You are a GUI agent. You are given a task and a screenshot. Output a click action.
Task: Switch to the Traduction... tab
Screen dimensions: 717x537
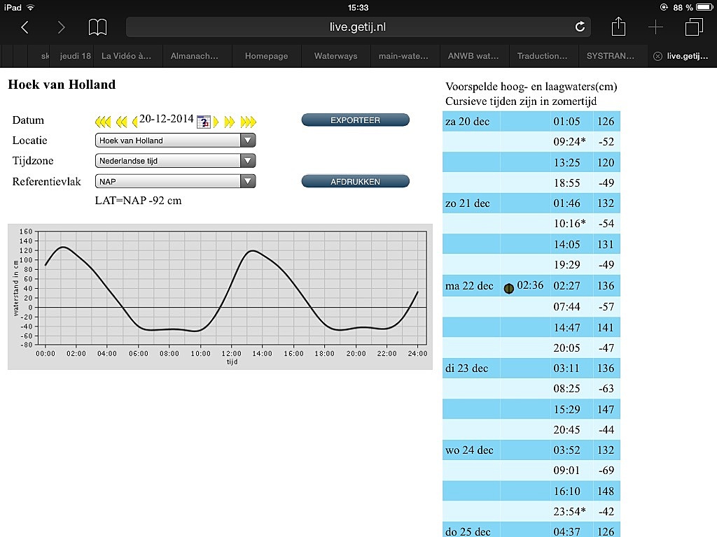coord(543,56)
